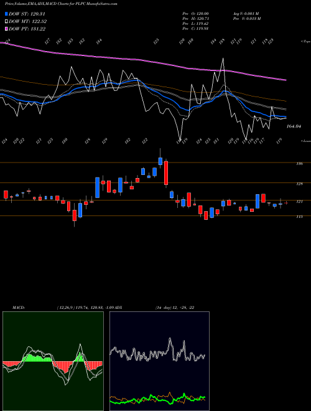Click the 115 price axis label
Image resolution: width=311 pixels, height=411 pixels.
(x=299, y=217)
